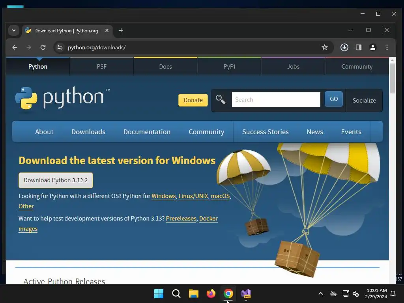Open the Downloads menu
This screenshot has height=303, width=404.
point(88,132)
